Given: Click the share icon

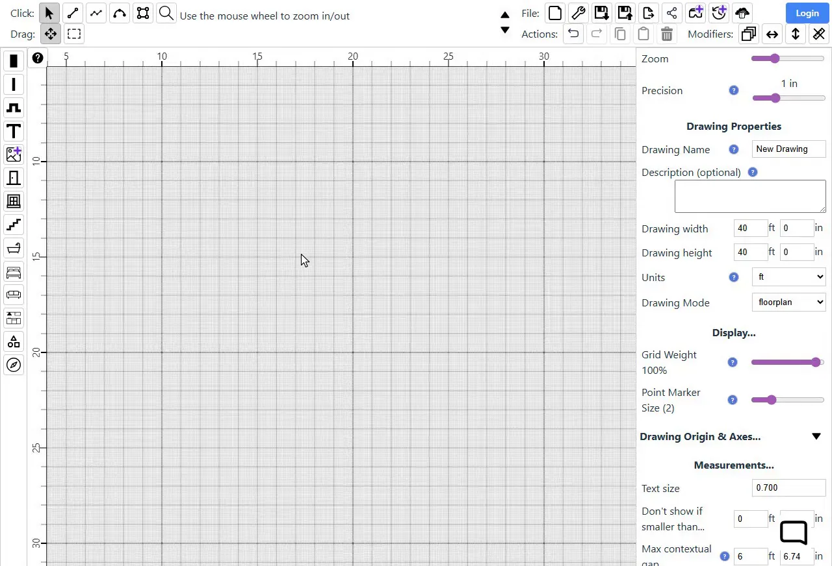Looking at the screenshot, I should point(672,13).
